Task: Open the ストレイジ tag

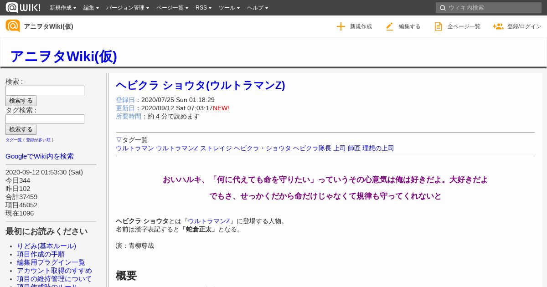Action: pos(216,148)
